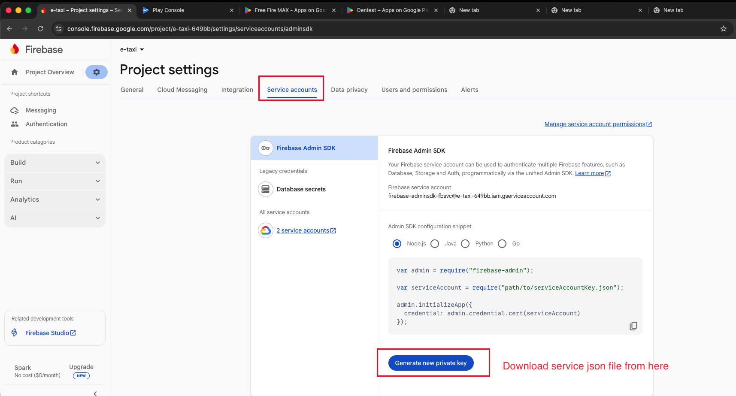Go back in browser history
Screen dimensions: 736x396
(x=9, y=29)
